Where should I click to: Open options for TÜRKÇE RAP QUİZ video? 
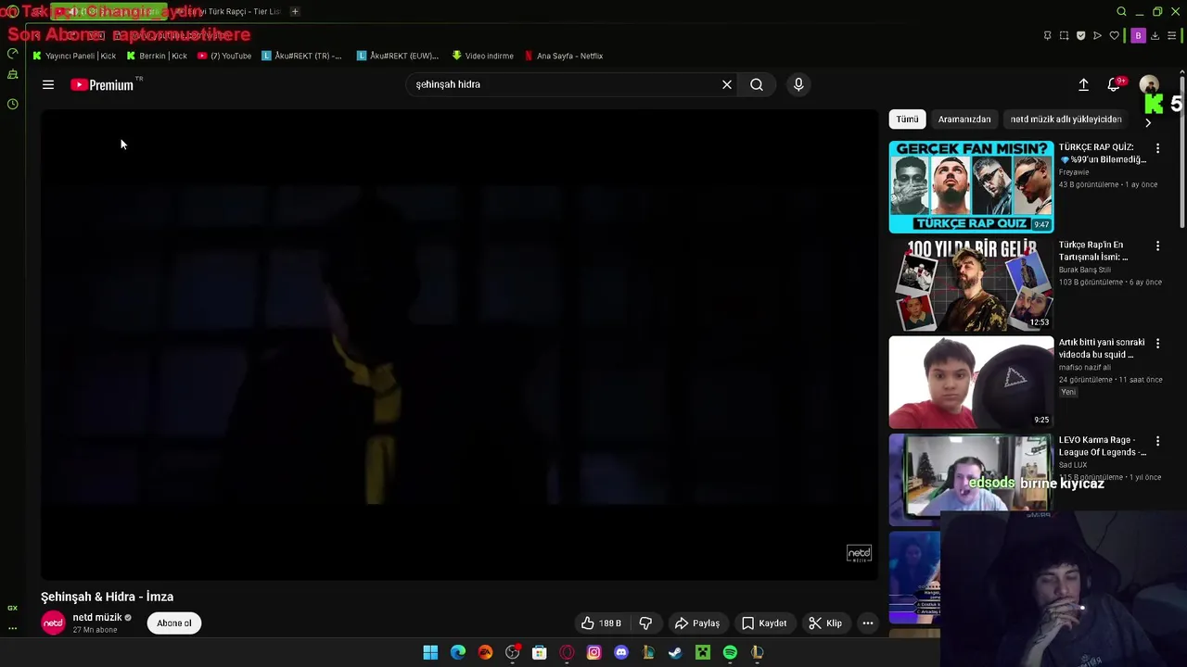pyautogui.click(x=1157, y=148)
